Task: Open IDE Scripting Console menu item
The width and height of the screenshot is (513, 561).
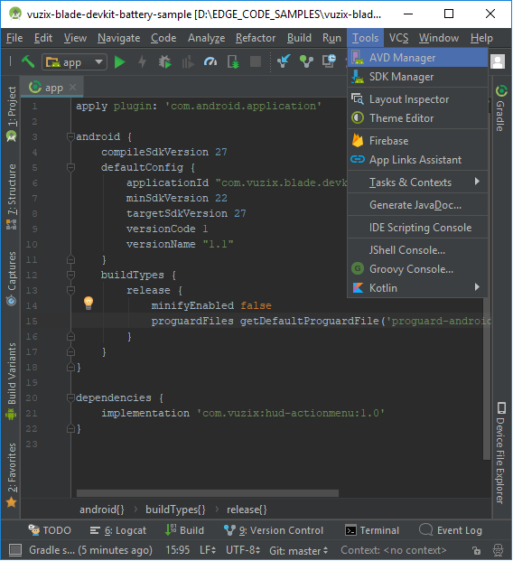Action: 417,228
